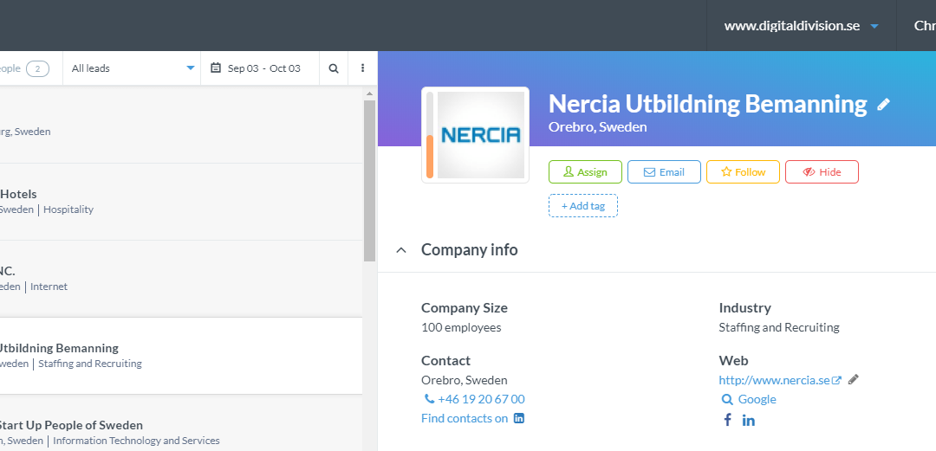Screen dimensions: 936x451
Task: Click the orange lead score bar
Action: (x=430, y=157)
